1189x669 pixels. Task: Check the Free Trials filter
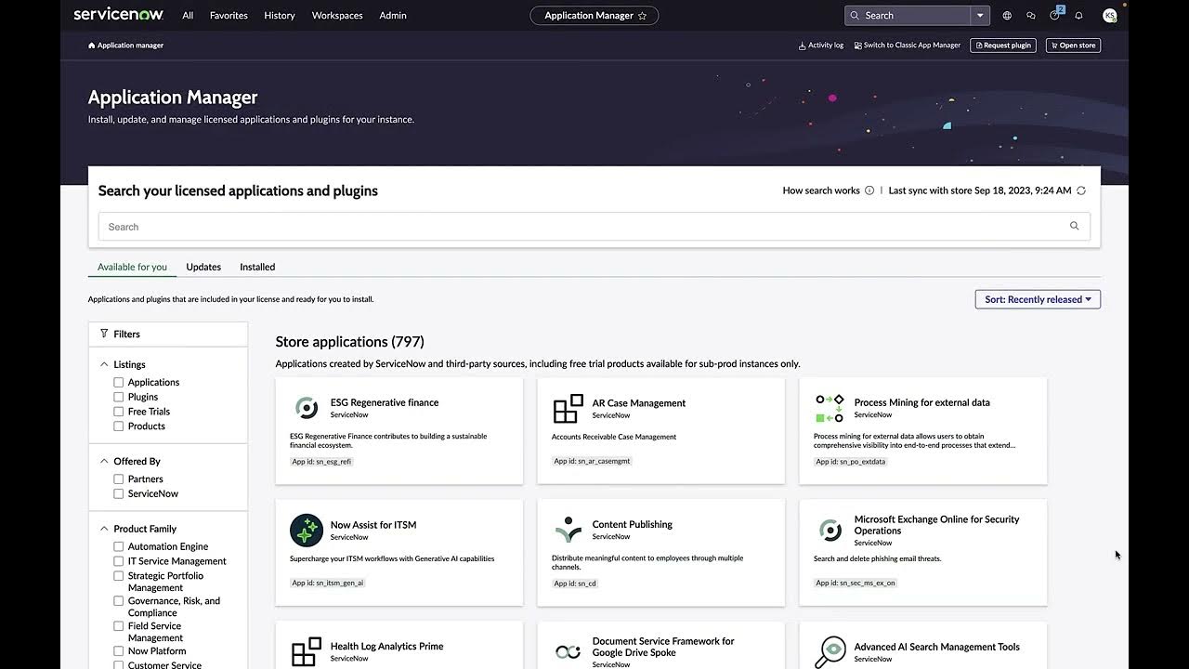point(118,412)
